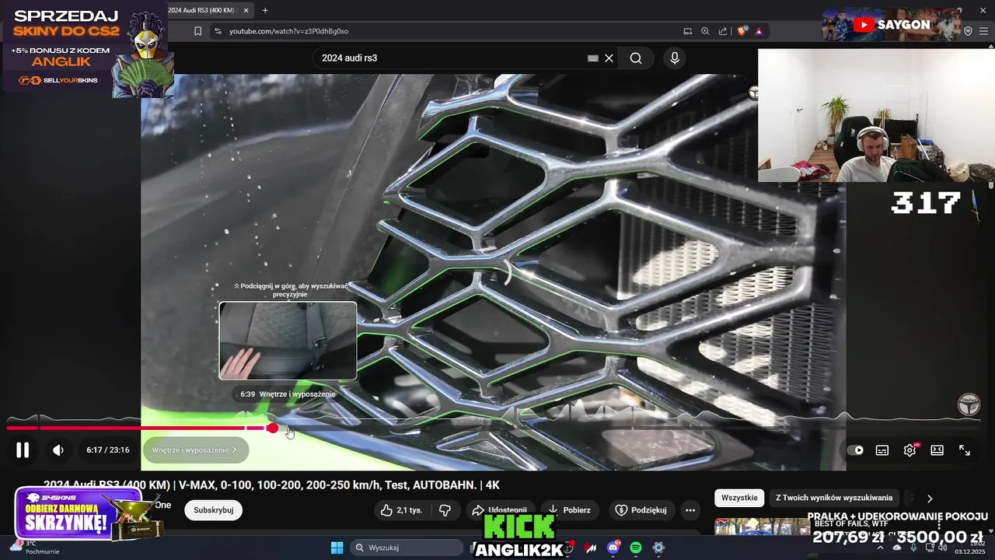The height and width of the screenshot is (560, 995).
Task: Click the video title 2024 Audi RS3
Action: (271, 485)
